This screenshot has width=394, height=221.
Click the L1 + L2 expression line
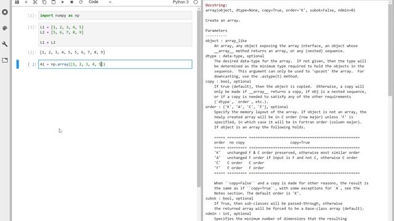pos(47,42)
